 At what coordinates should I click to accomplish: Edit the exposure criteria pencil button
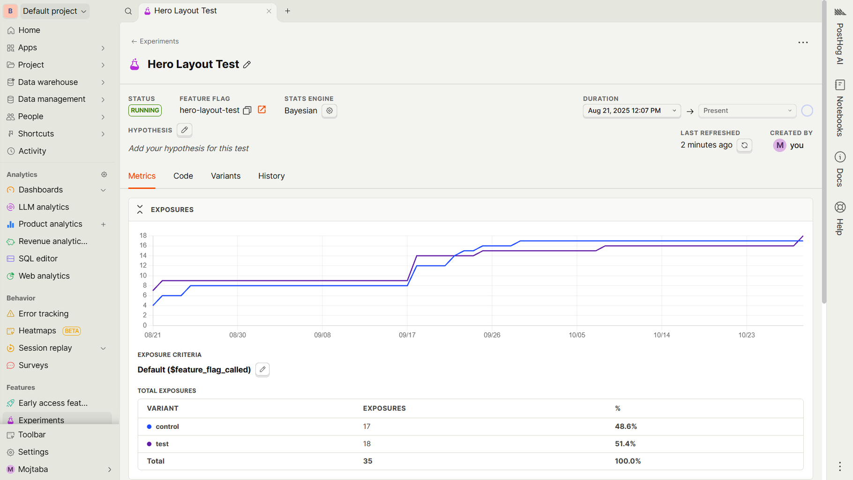click(x=262, y=369)
